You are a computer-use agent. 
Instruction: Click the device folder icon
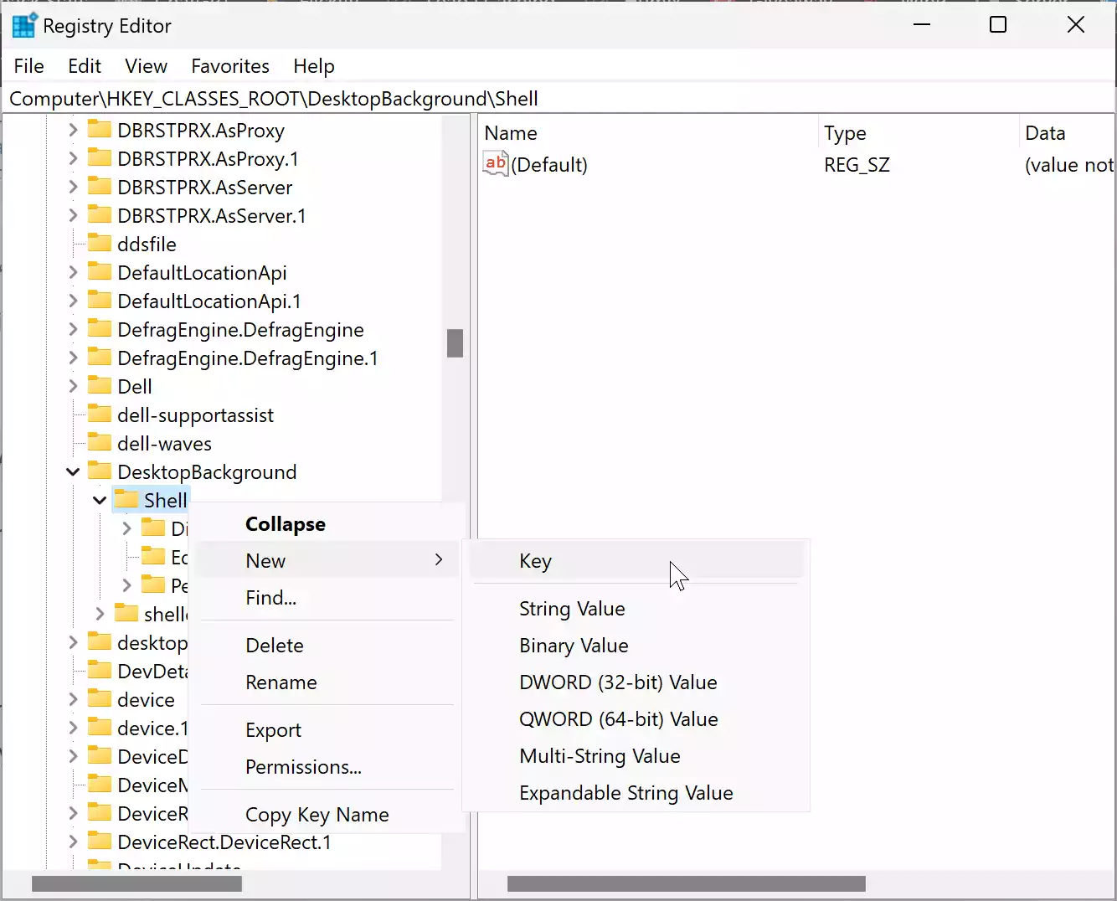coord(100,699)
